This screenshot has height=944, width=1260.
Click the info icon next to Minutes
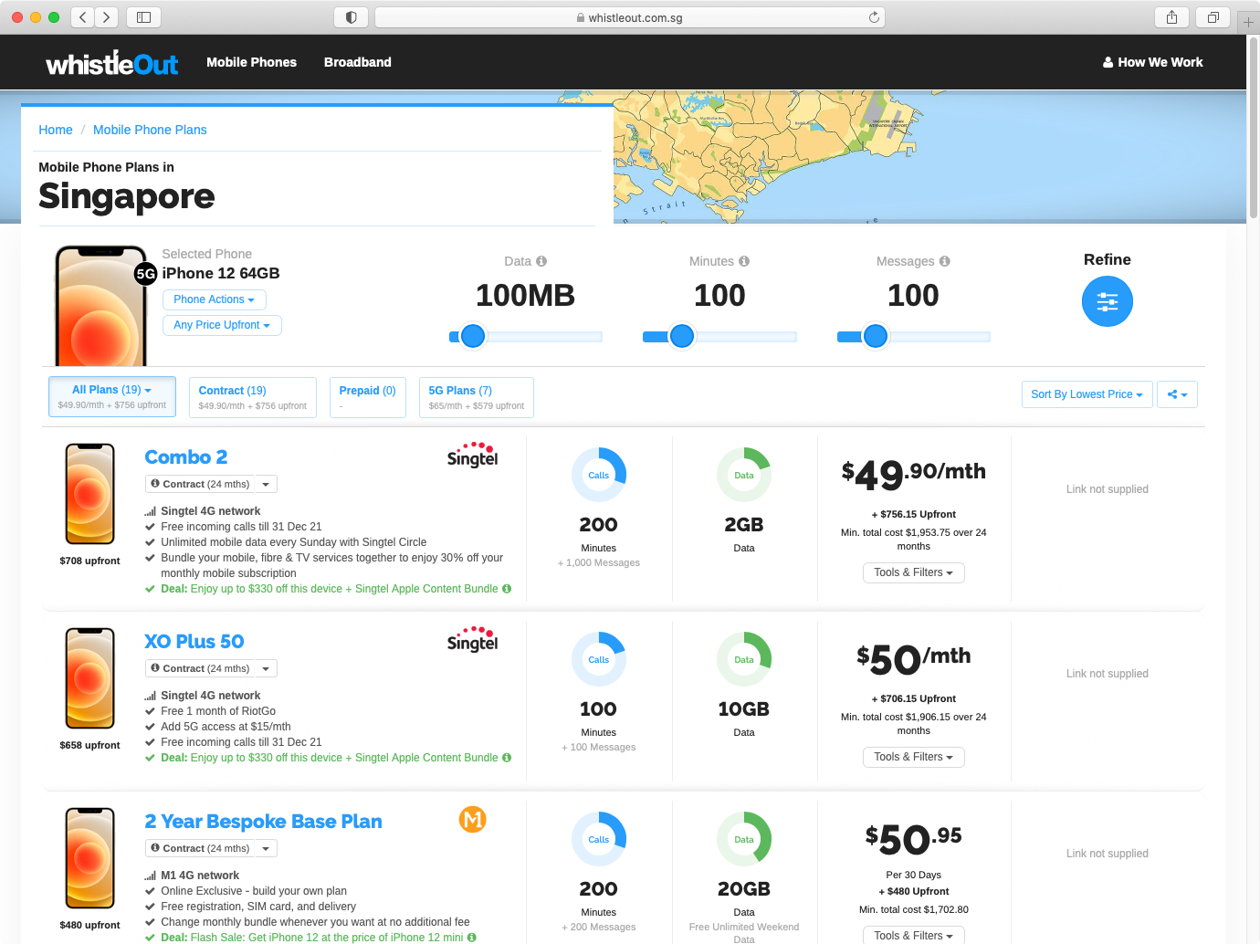744,261
